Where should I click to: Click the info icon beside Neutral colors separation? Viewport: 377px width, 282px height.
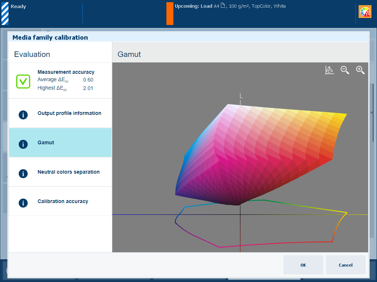point(23,173)
